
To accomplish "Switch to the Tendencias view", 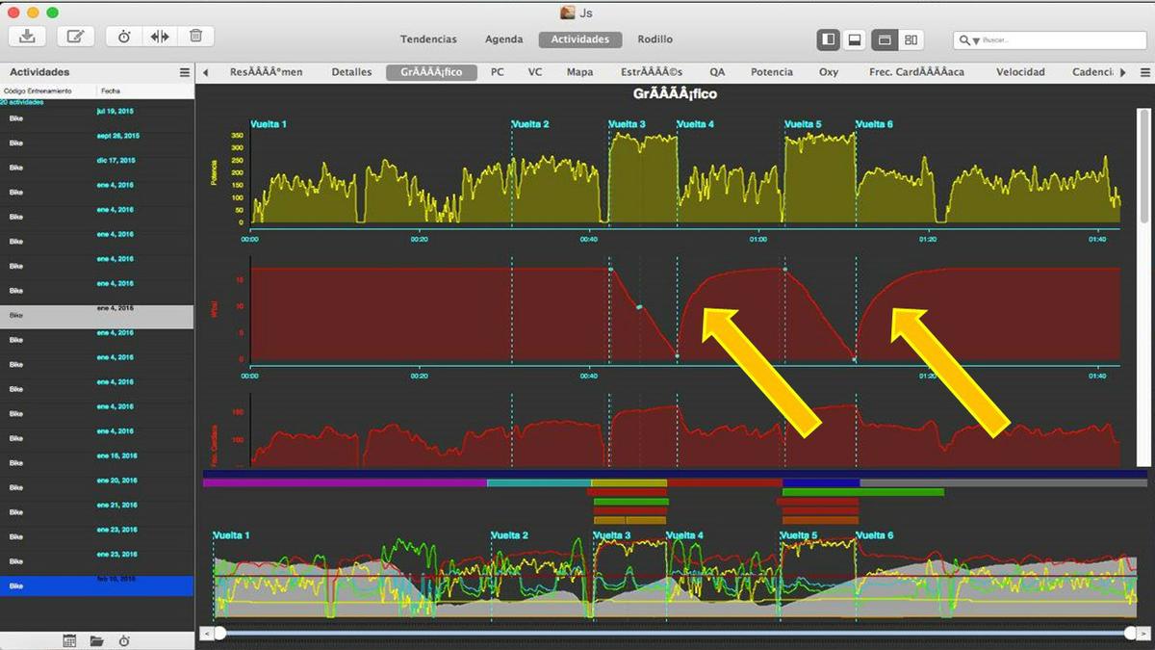I will [428, 39].
